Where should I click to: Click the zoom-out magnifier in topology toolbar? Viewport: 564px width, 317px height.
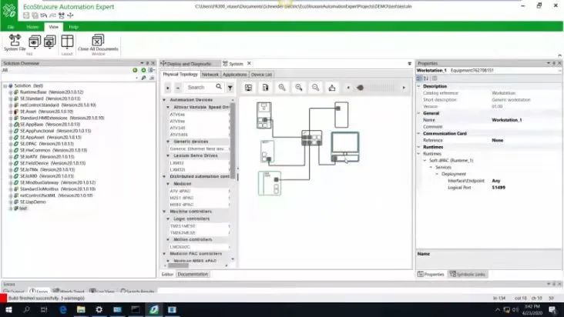pos(315,88)
